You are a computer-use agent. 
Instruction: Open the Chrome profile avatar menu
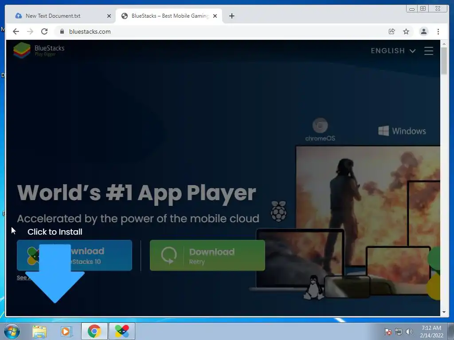(423, 31)
